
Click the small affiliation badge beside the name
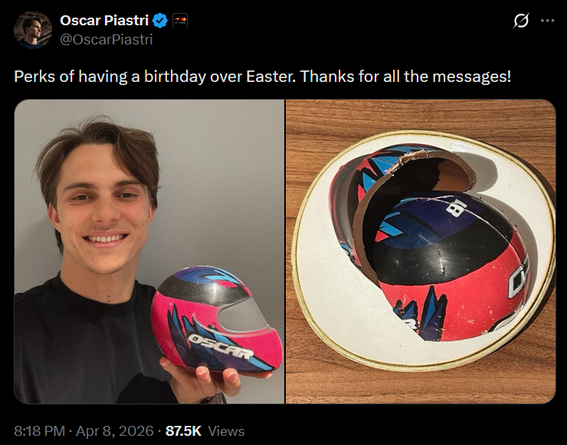(180, 20)
